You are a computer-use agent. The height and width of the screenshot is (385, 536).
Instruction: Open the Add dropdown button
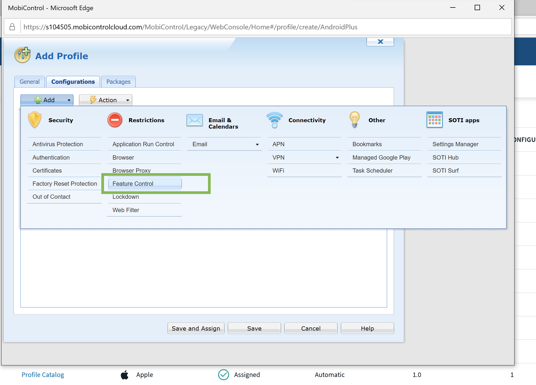point(47,100)
